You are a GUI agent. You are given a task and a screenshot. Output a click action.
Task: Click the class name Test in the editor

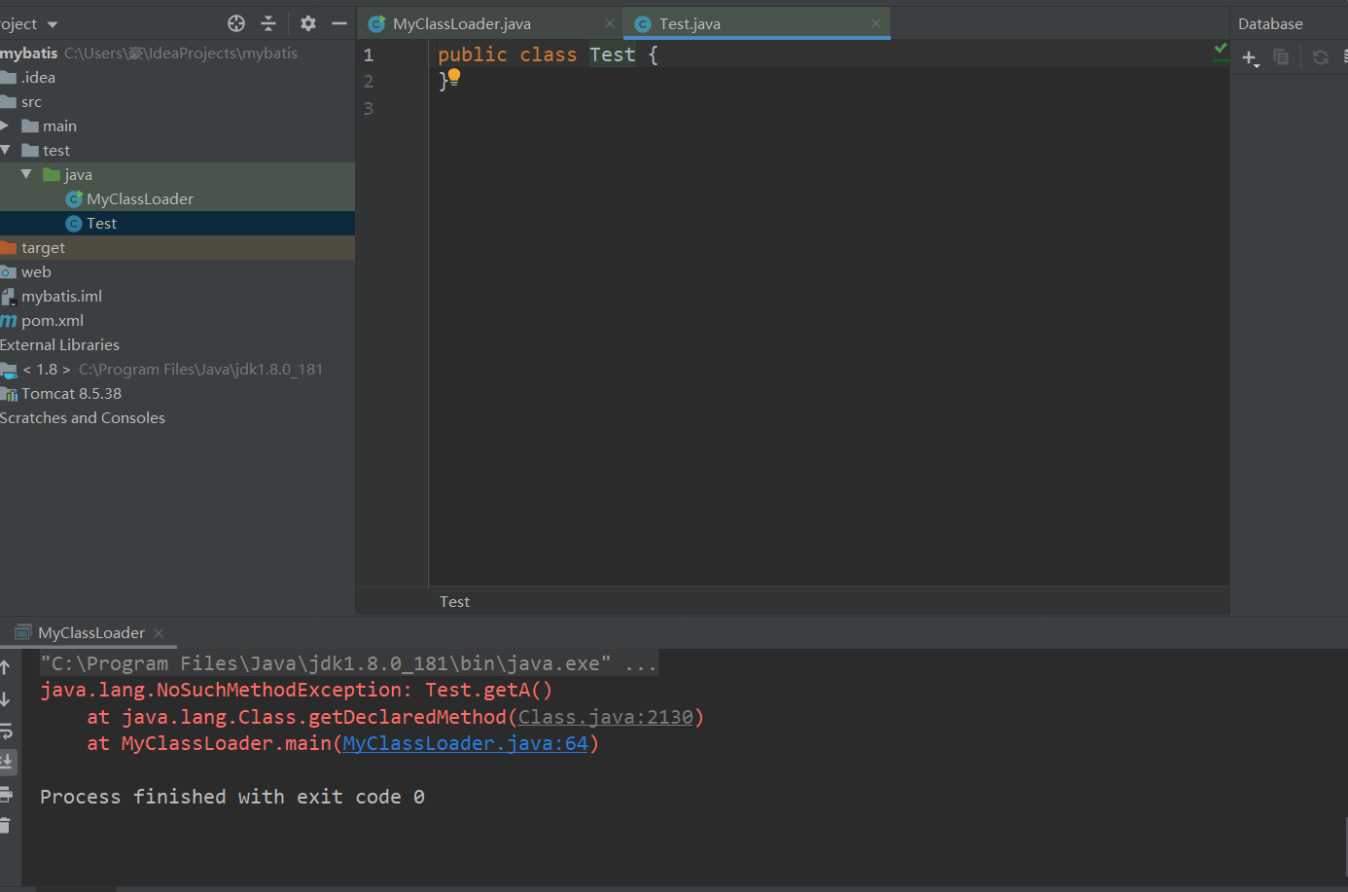click(x=612, y=54)
